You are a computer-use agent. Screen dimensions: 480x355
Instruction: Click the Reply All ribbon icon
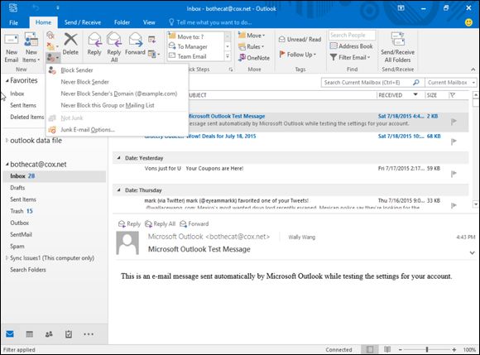114,40
